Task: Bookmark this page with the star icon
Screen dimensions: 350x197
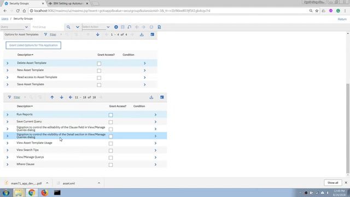Action: [x=317, y=11]
